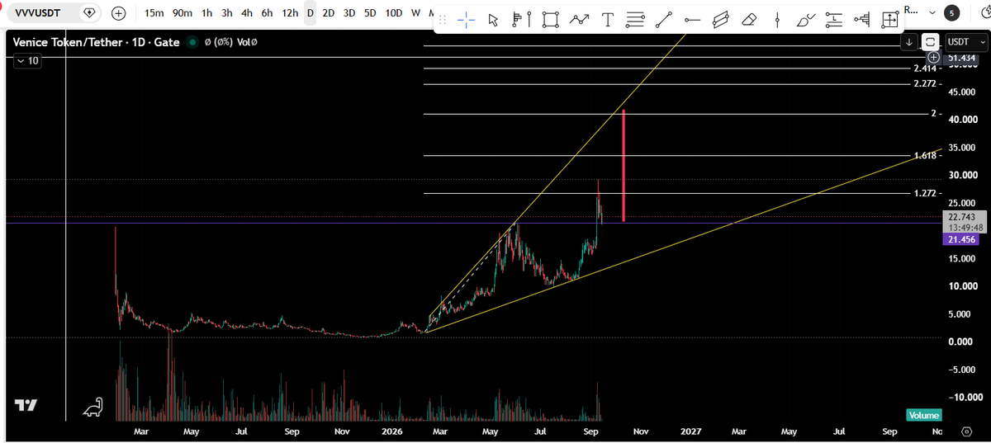This screenshot has width=991, height=443.
Task: Click the downward arrow scale button
Action: click(x=909, y=41)
